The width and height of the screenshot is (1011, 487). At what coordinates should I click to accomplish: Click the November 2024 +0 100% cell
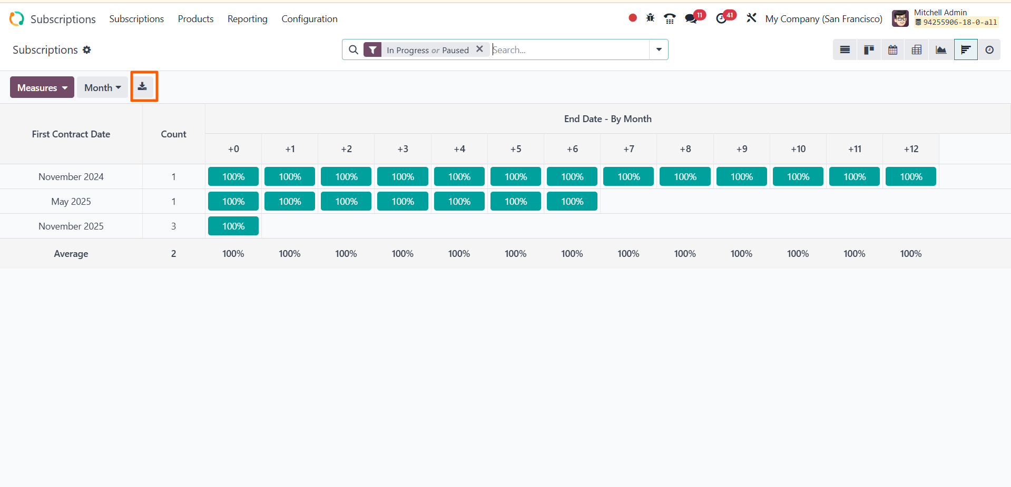tap(233, 177)
